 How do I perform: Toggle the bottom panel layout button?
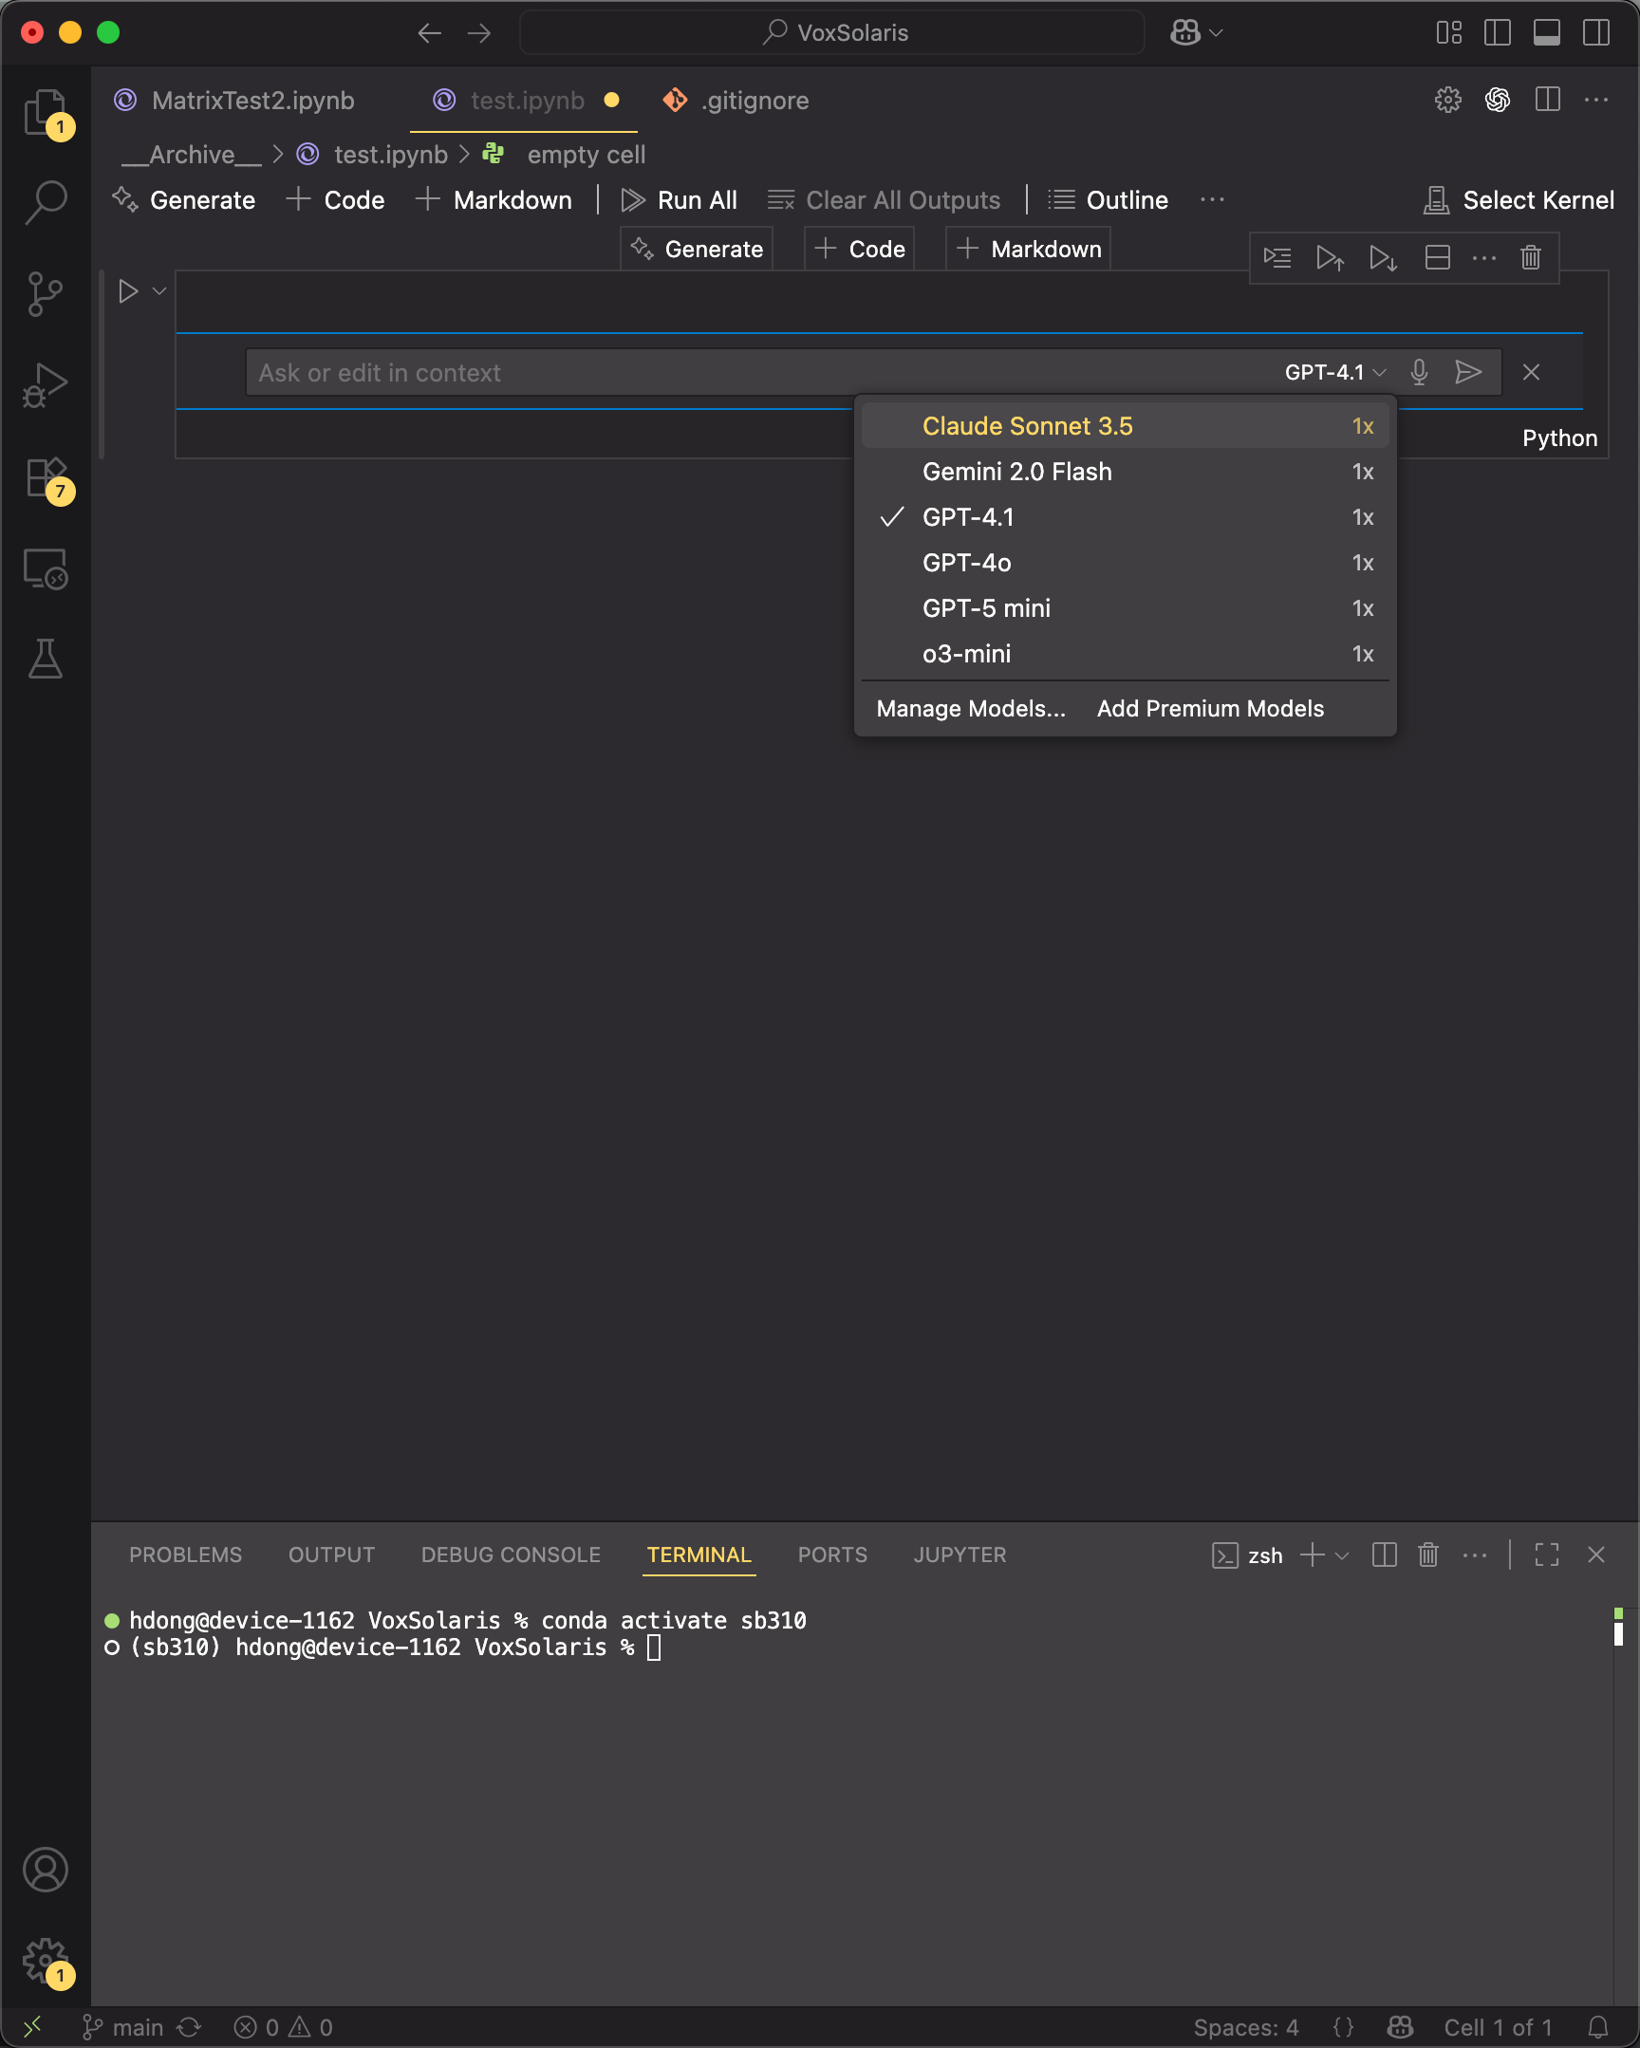[1546, 33]
